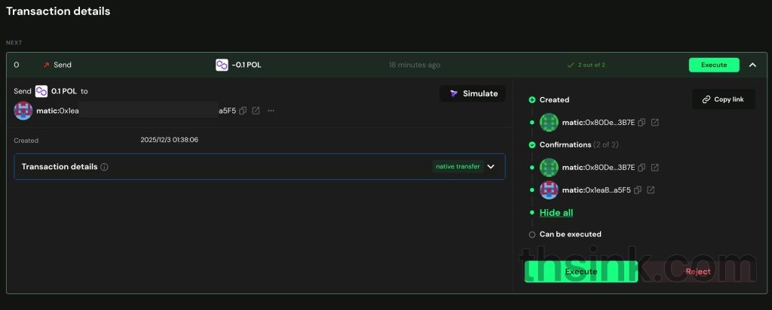Copy 0x80De...3B7E address under Confirmations

(642, 168)
